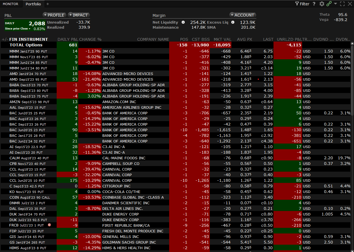Expand the PROFILE section
The height and width of the screenshot is (252, 354).
pos(55,15)
